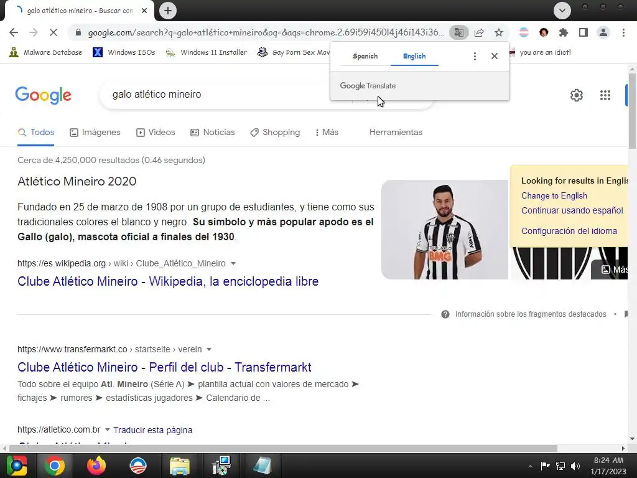Open Configuración del idioma link
Image resolution: width=637 pixels, height=478 pixels.
click(569, 232)
